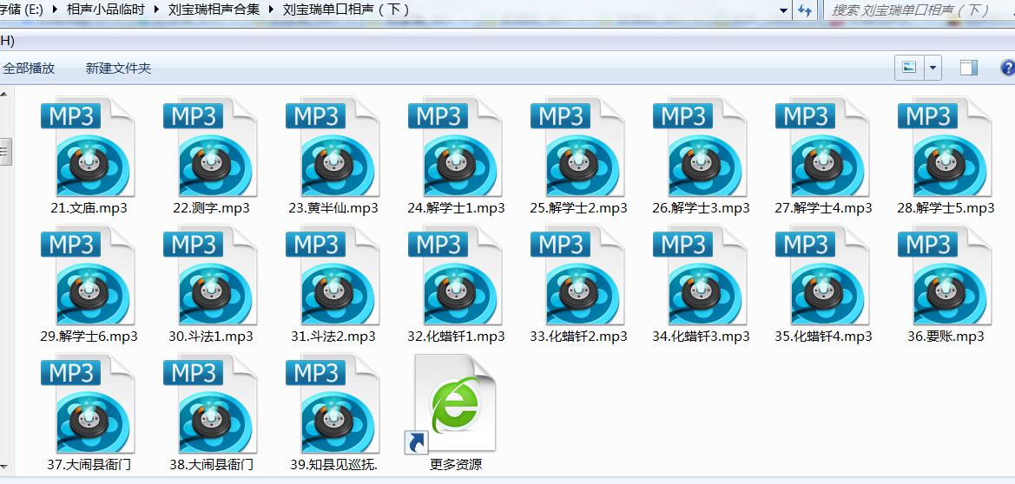This screenshot has width=1015, height=484.
Task: Select the 23.黄半仙.mp3 file icon
Action: 332,147
